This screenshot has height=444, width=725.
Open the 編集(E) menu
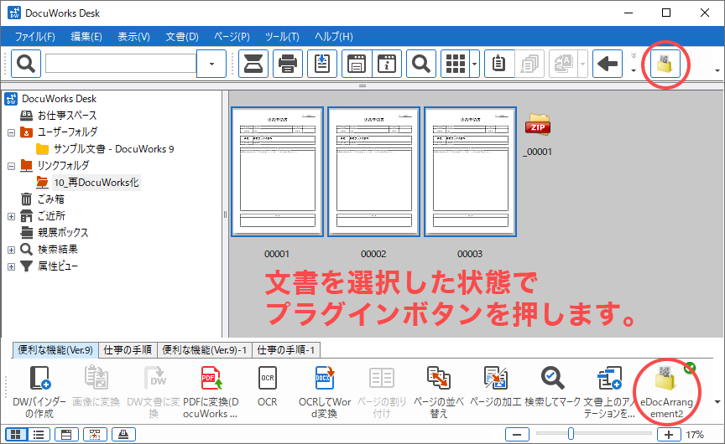[86, 37]
